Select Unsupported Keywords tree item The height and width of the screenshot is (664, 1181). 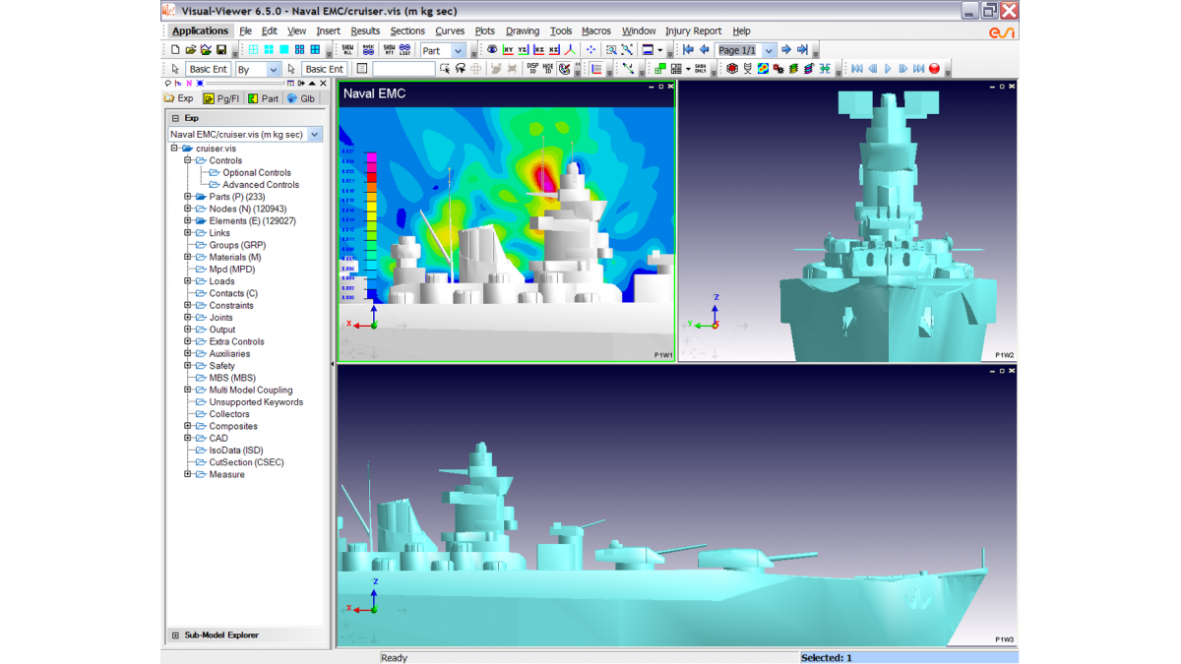(x=256, y=402)
